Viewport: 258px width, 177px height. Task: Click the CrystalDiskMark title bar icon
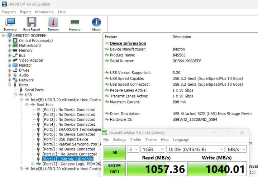(105, 133)
